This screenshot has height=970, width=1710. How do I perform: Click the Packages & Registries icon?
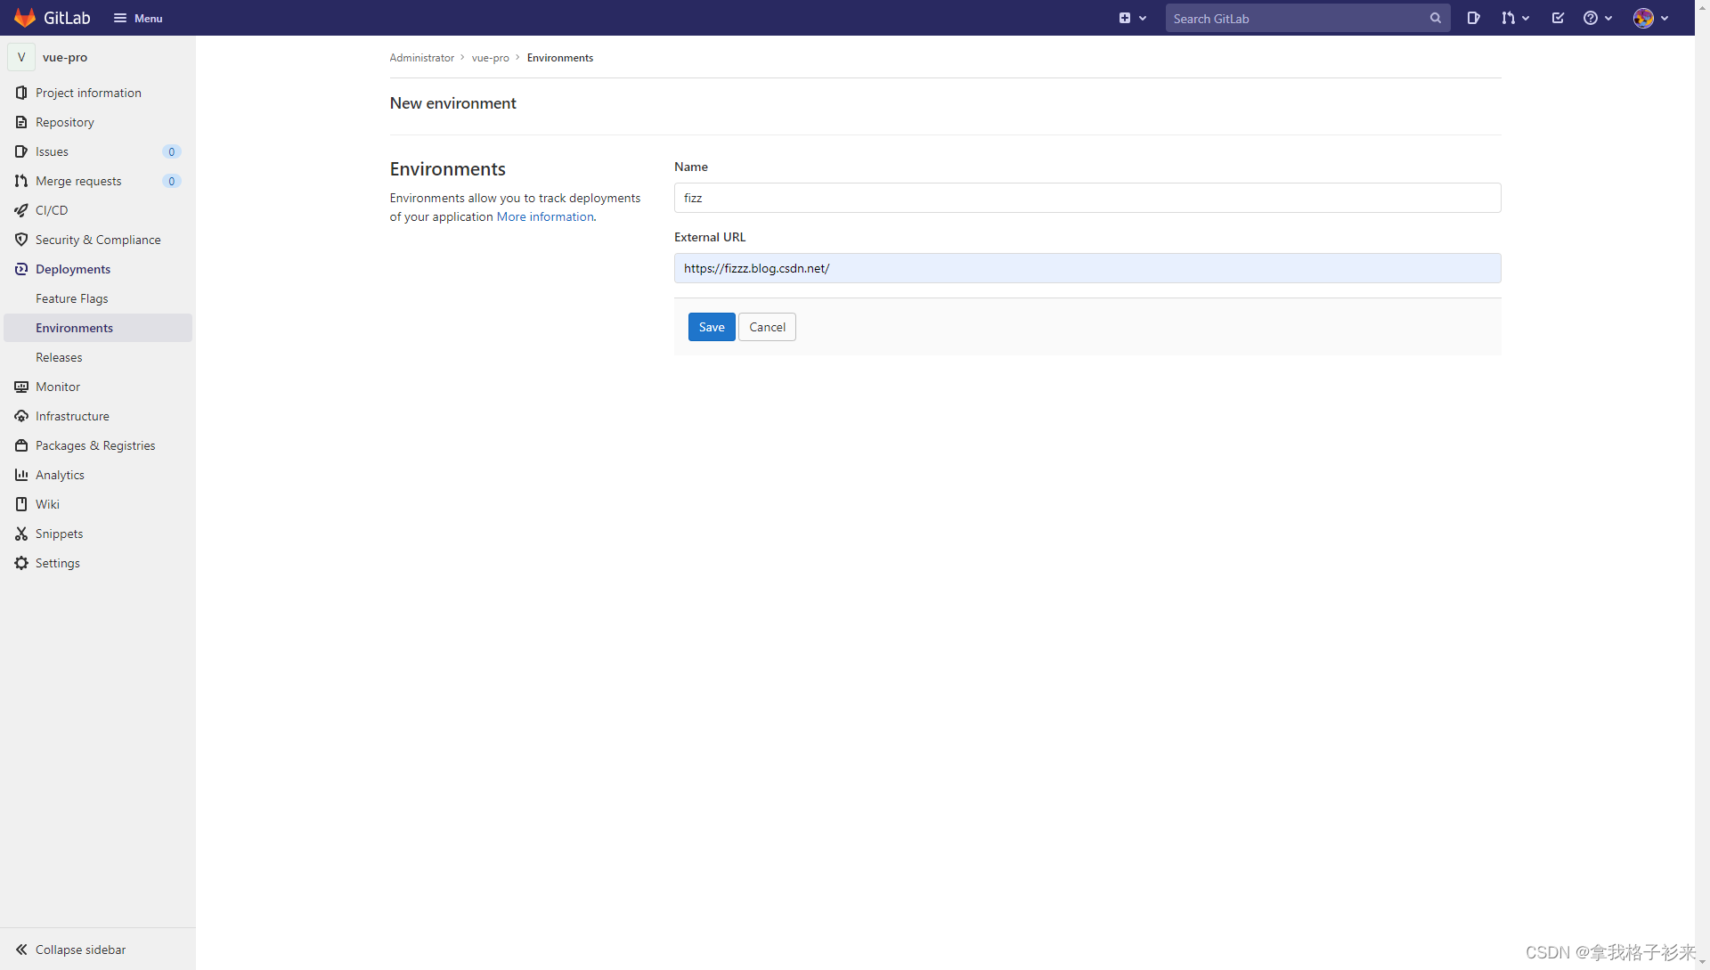click(21, 445)
